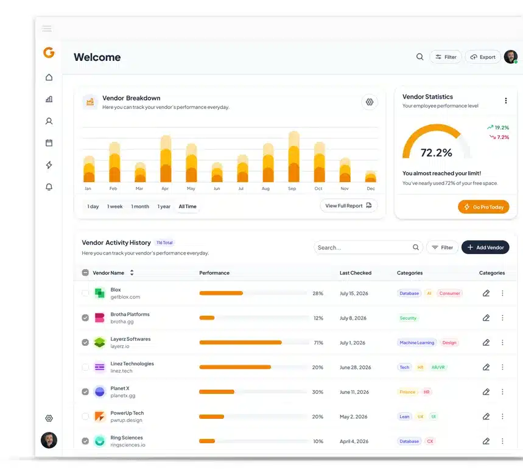Click the vendor Search field

point(368,248)
